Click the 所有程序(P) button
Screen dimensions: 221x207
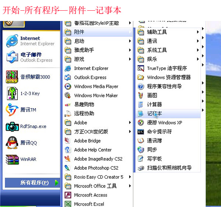(x=32, y=183)
